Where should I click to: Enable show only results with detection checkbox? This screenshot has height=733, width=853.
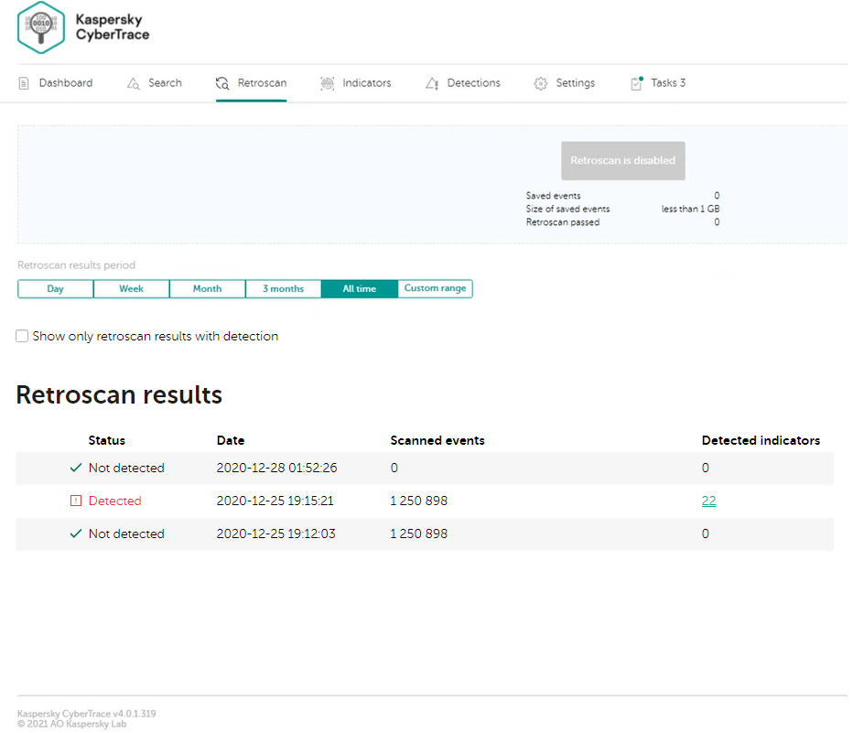pyautogui.click(x=22, y=336)
